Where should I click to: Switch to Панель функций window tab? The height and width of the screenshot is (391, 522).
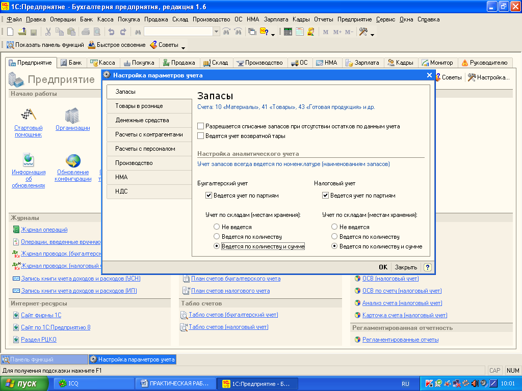click(44, 359)
